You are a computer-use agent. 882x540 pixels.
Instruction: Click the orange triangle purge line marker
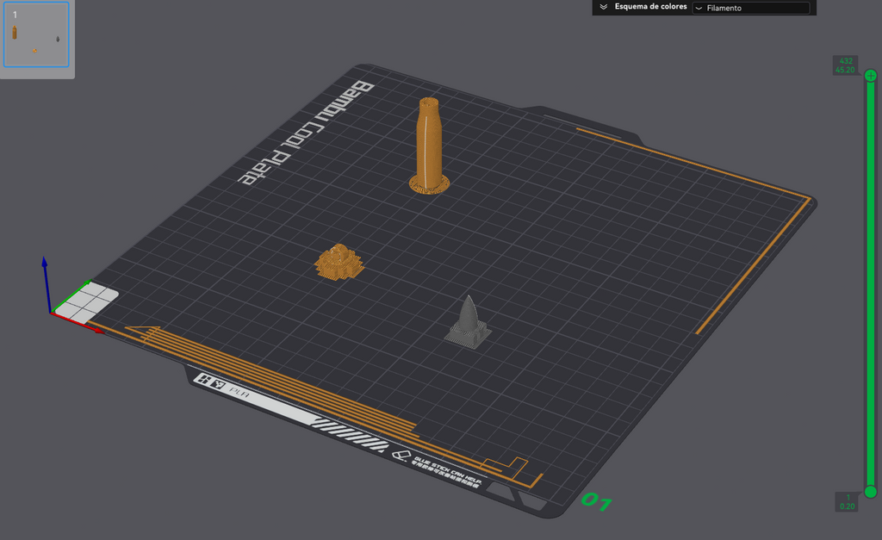click(145, 332)
